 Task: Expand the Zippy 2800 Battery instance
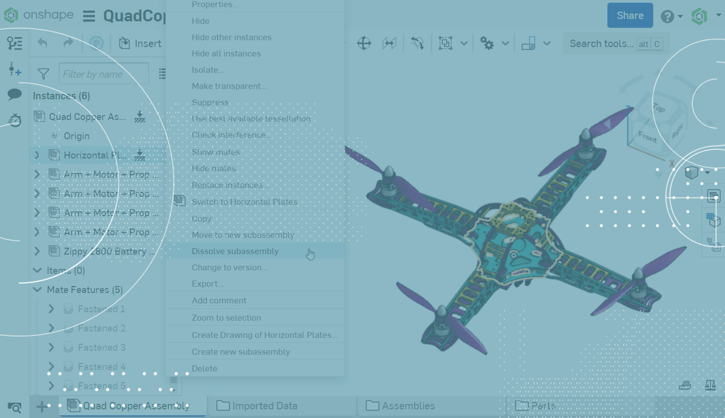tap(37, 251)
